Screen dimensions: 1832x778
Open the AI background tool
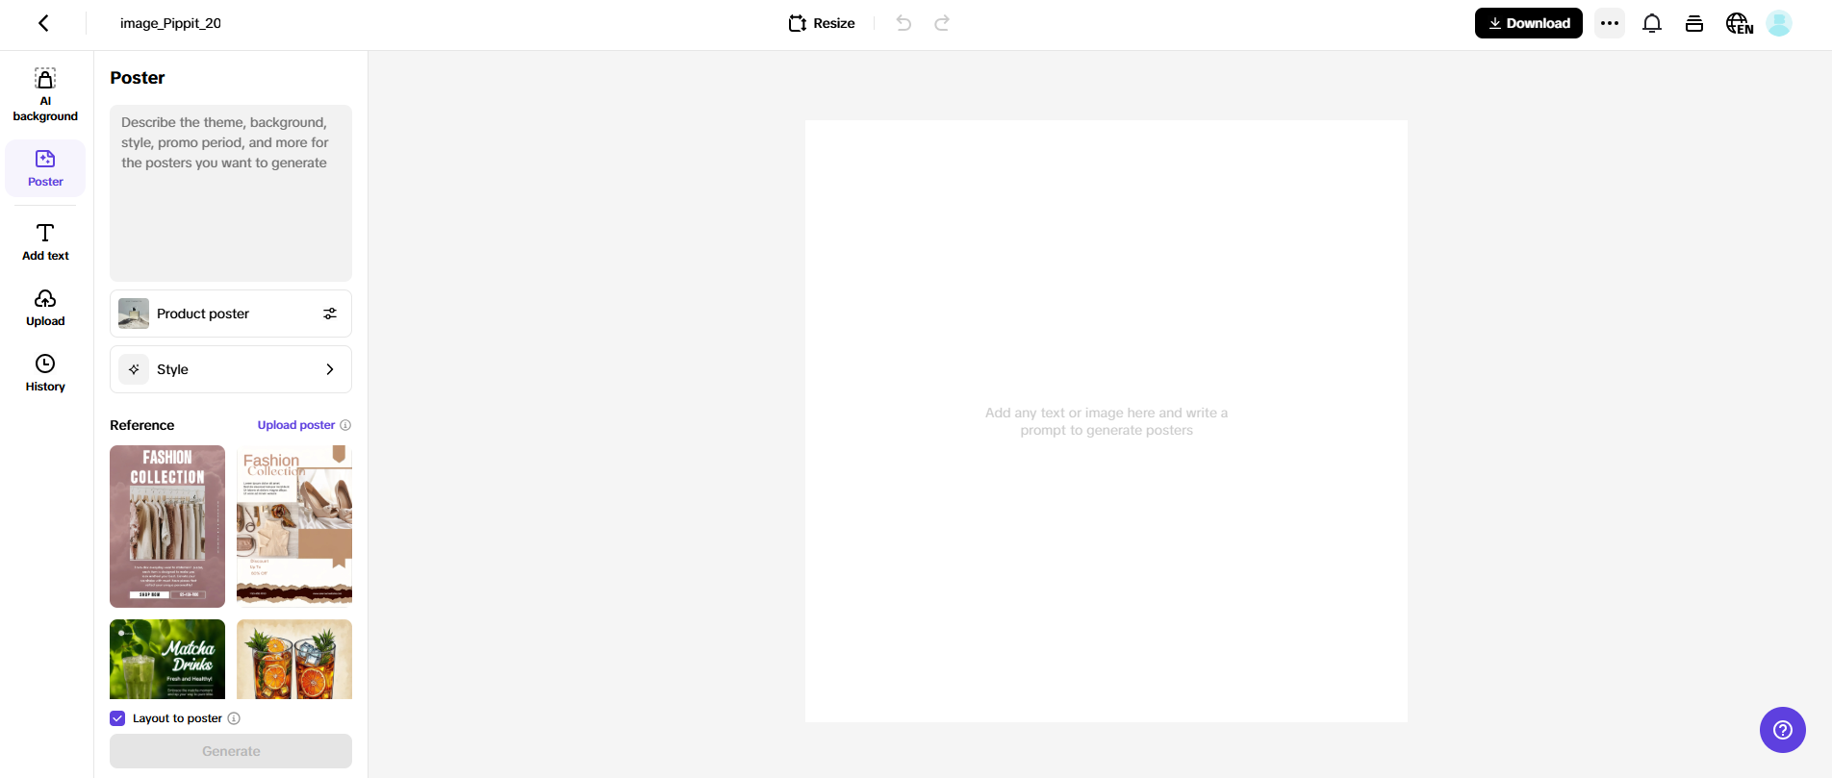45,95
